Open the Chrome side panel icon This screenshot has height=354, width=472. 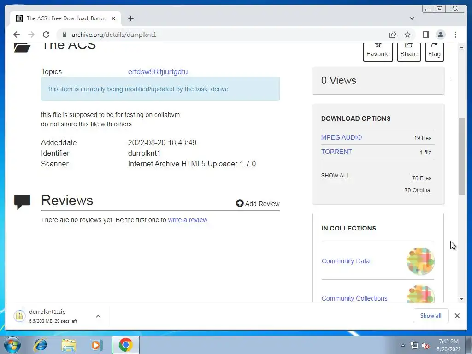425,35
